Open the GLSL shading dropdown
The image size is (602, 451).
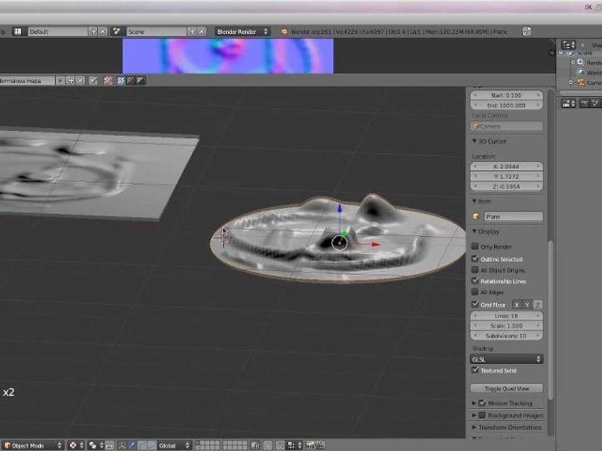pos(507,360)
